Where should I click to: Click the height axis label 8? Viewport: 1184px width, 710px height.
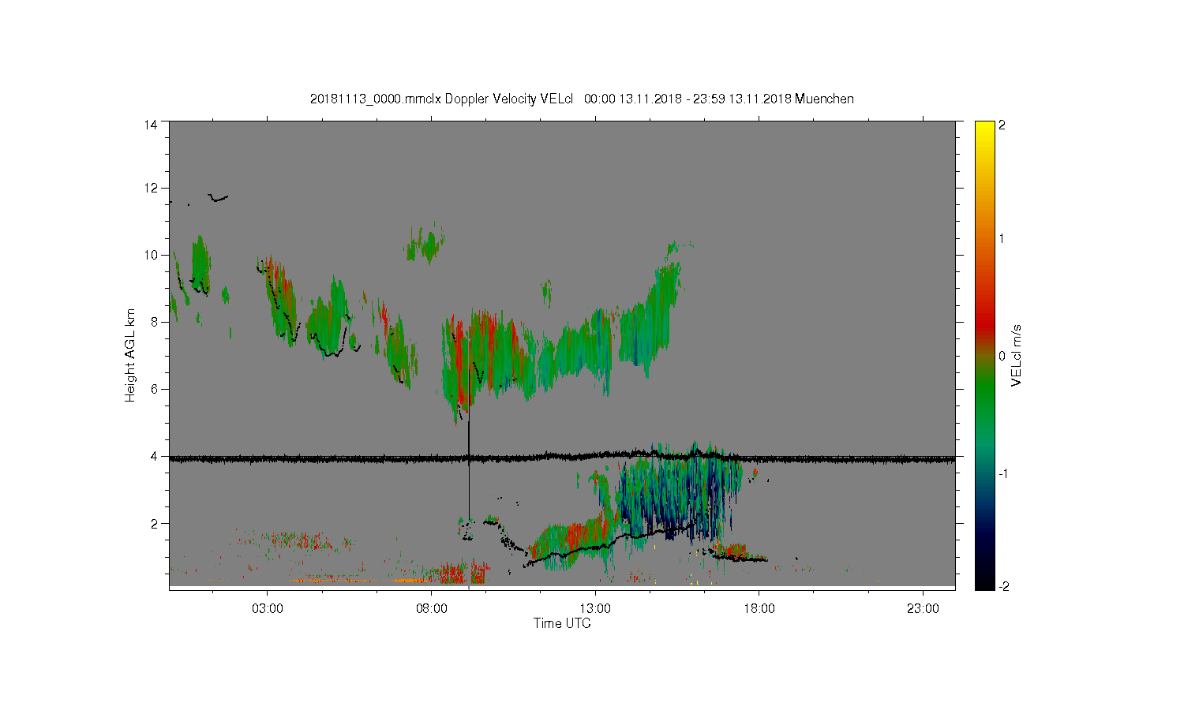(153, 322)
